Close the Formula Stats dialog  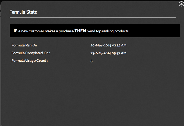[181, 4]
